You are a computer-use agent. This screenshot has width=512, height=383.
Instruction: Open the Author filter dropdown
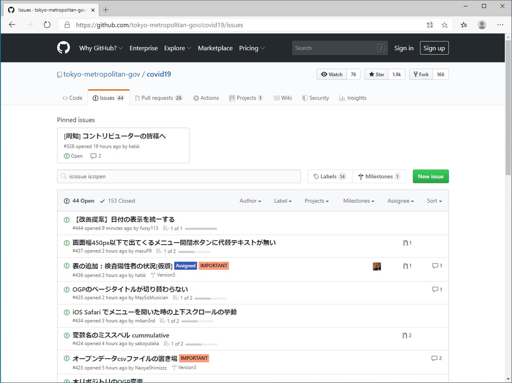point(250,200)
